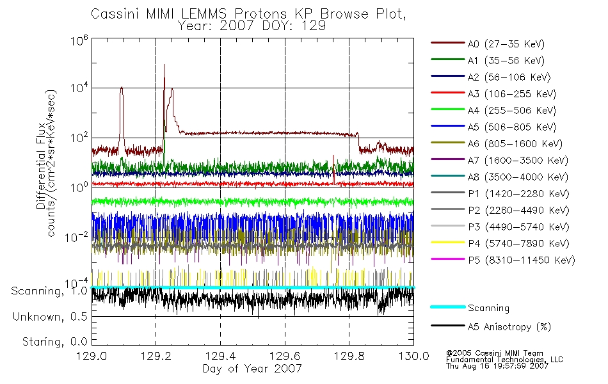The image size is (608, 384).
Task: Click the 130.0 x-axis tick label
Action: pyautogui.click(x=413, y=356)
